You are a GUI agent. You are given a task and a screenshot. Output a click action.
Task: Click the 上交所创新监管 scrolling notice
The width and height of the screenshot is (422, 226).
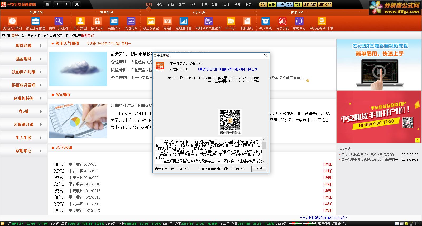[x=324, y=218]
